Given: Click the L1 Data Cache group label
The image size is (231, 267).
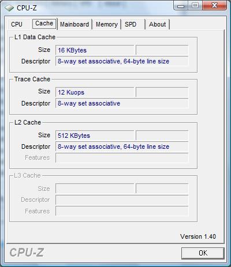Looking at the screenshot, I should tap(35, 37).
